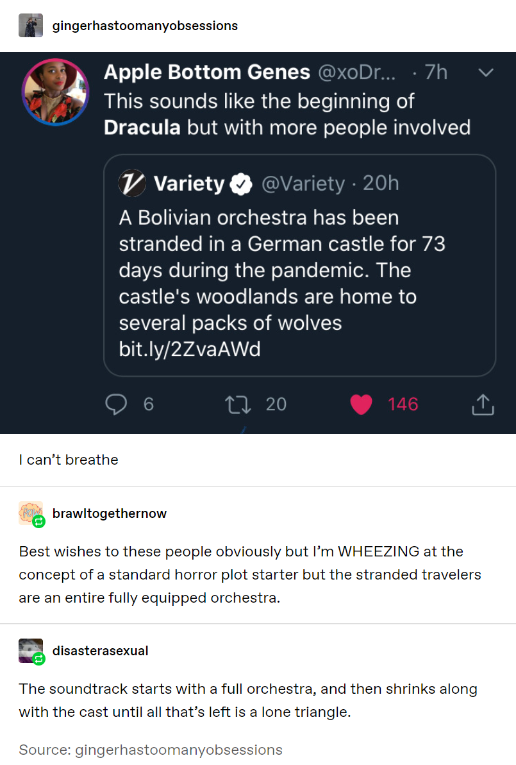The image size is (516, 765).
Task: Expand the tweet options chevron
Action: coord(486,73)
